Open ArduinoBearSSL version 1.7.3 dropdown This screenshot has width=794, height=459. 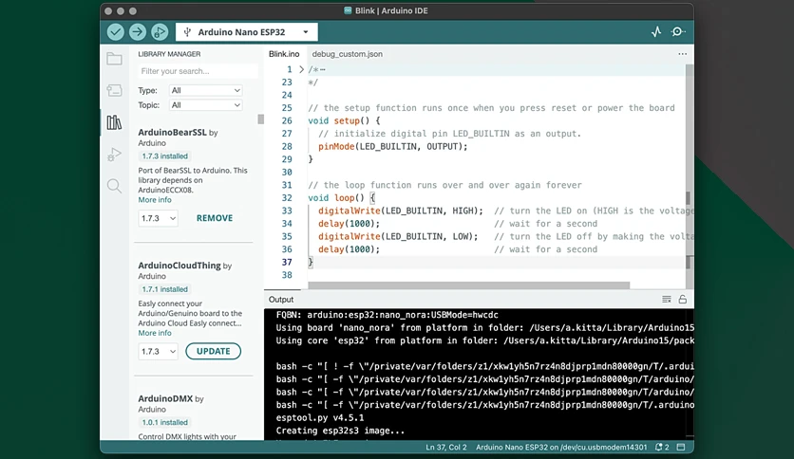(158, 218)
